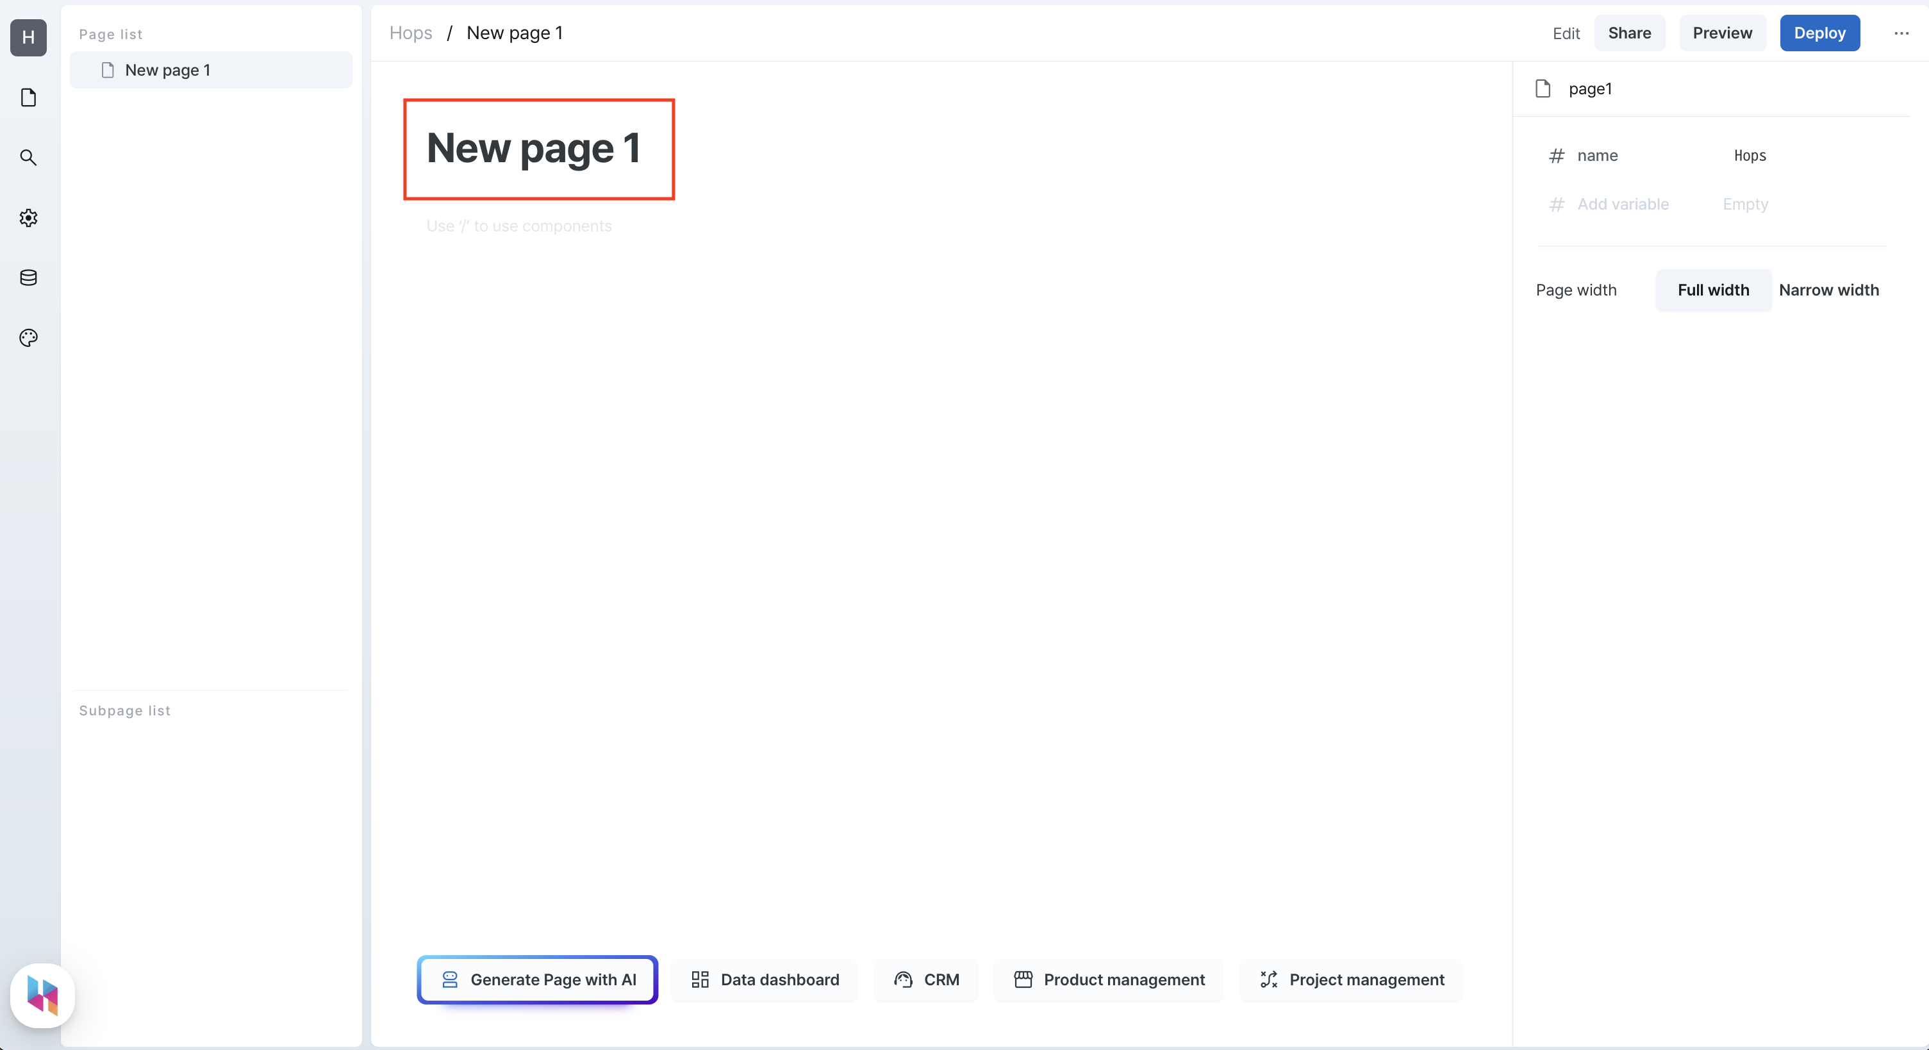Open the three-dot more options menu
The width and height of the screenshot is (1929, 1050).
[1901, 33]
